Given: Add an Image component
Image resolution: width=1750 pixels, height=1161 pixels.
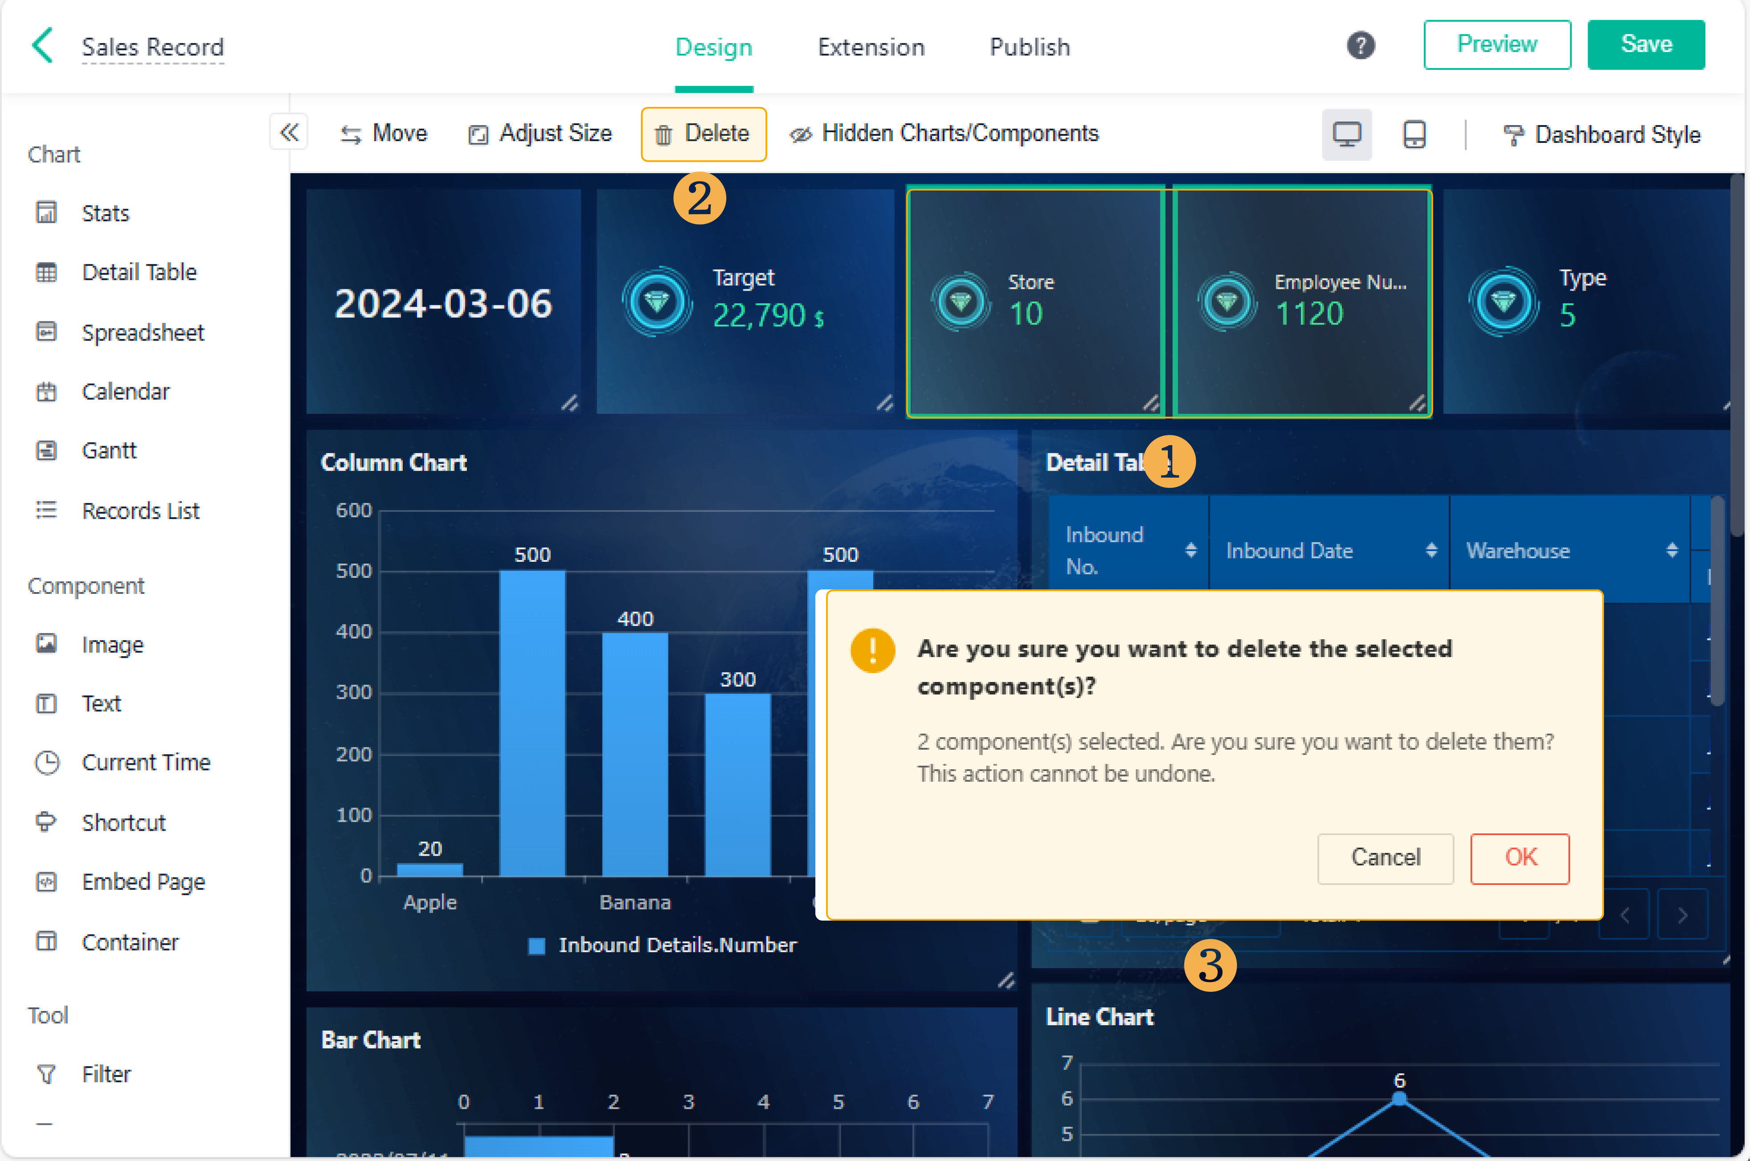Looking at the screenshot, I should pyautogui.click(x=89, y=645).
